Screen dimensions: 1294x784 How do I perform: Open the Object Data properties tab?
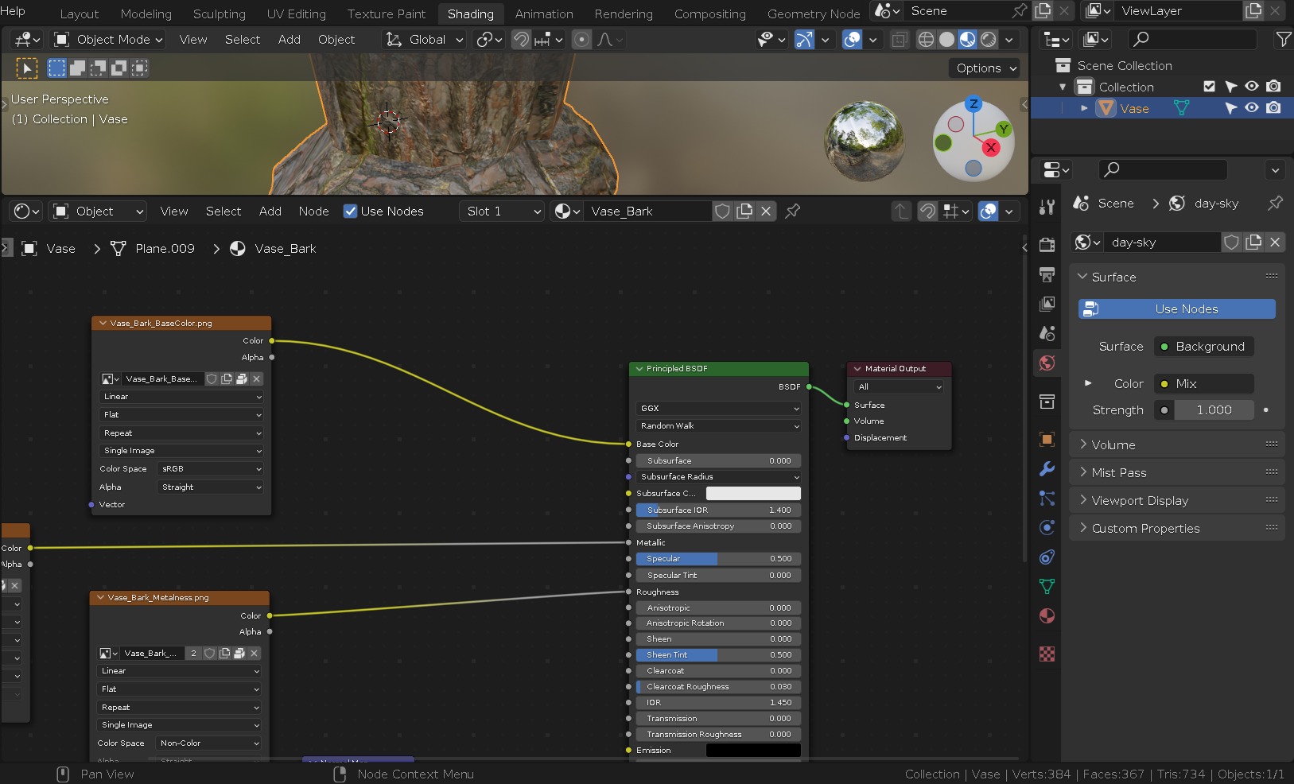point(1047,586)
